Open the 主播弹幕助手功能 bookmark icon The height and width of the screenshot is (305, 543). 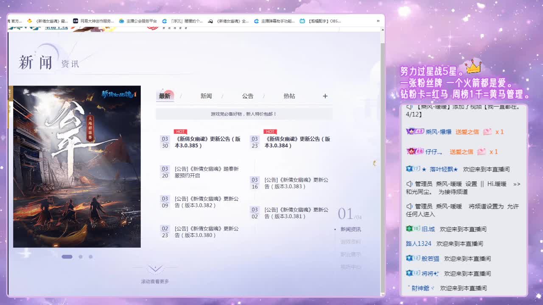(x=256, y=21)
